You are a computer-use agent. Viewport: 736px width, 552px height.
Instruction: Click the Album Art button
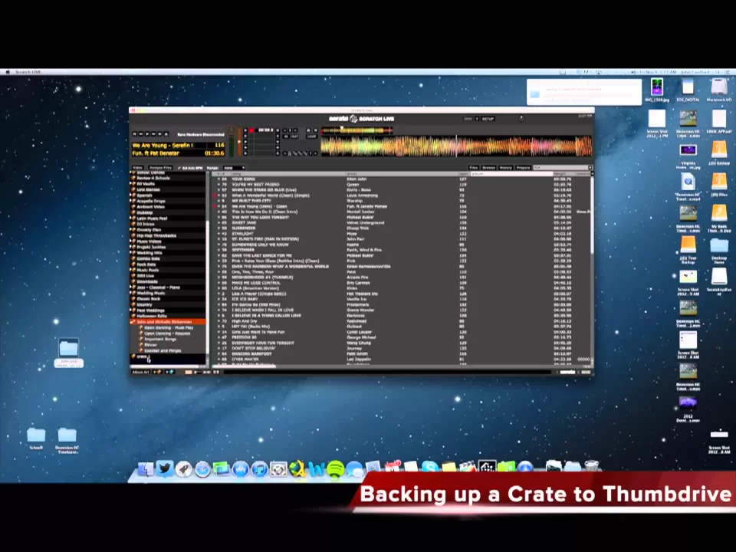point(140,372)
